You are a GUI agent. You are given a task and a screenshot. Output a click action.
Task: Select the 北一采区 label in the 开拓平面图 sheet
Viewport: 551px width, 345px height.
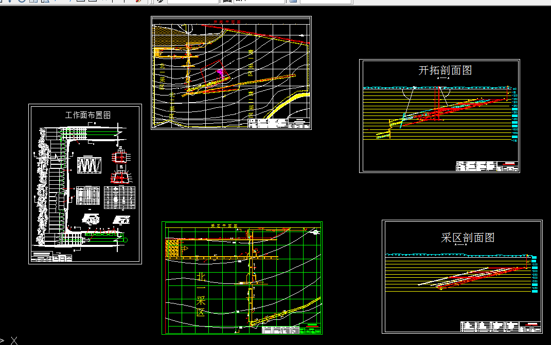tap(162, 76)
